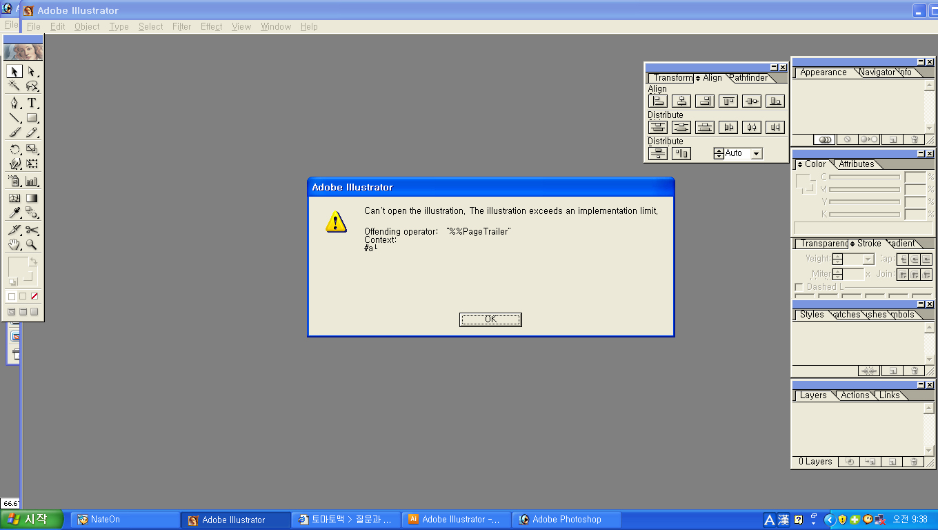Open the Filter menu
The image size is (938, 530).
click(181, 26)
